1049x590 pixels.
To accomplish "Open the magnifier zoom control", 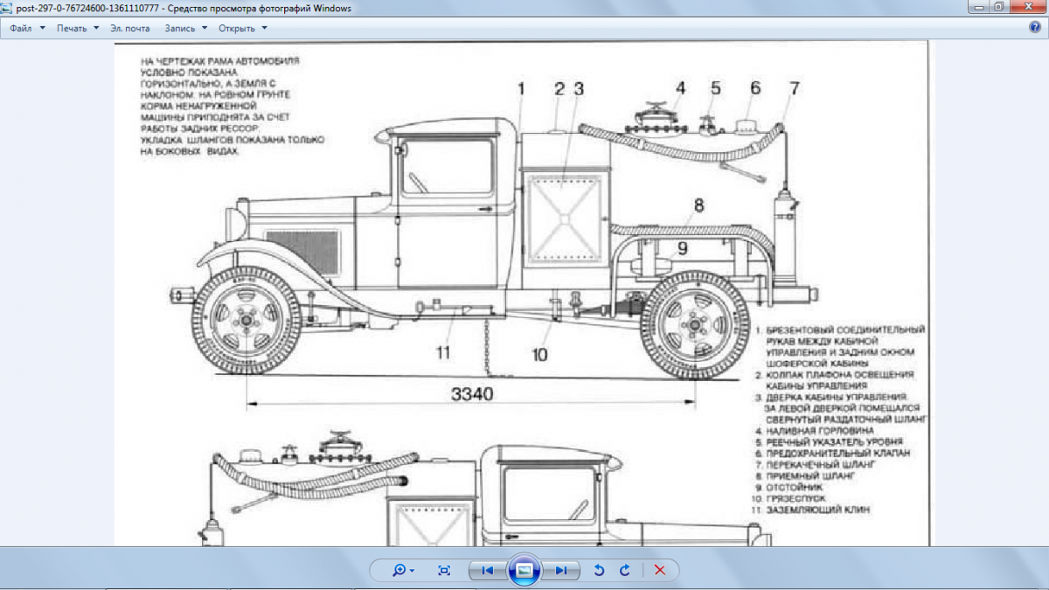I will click(403, 570).
